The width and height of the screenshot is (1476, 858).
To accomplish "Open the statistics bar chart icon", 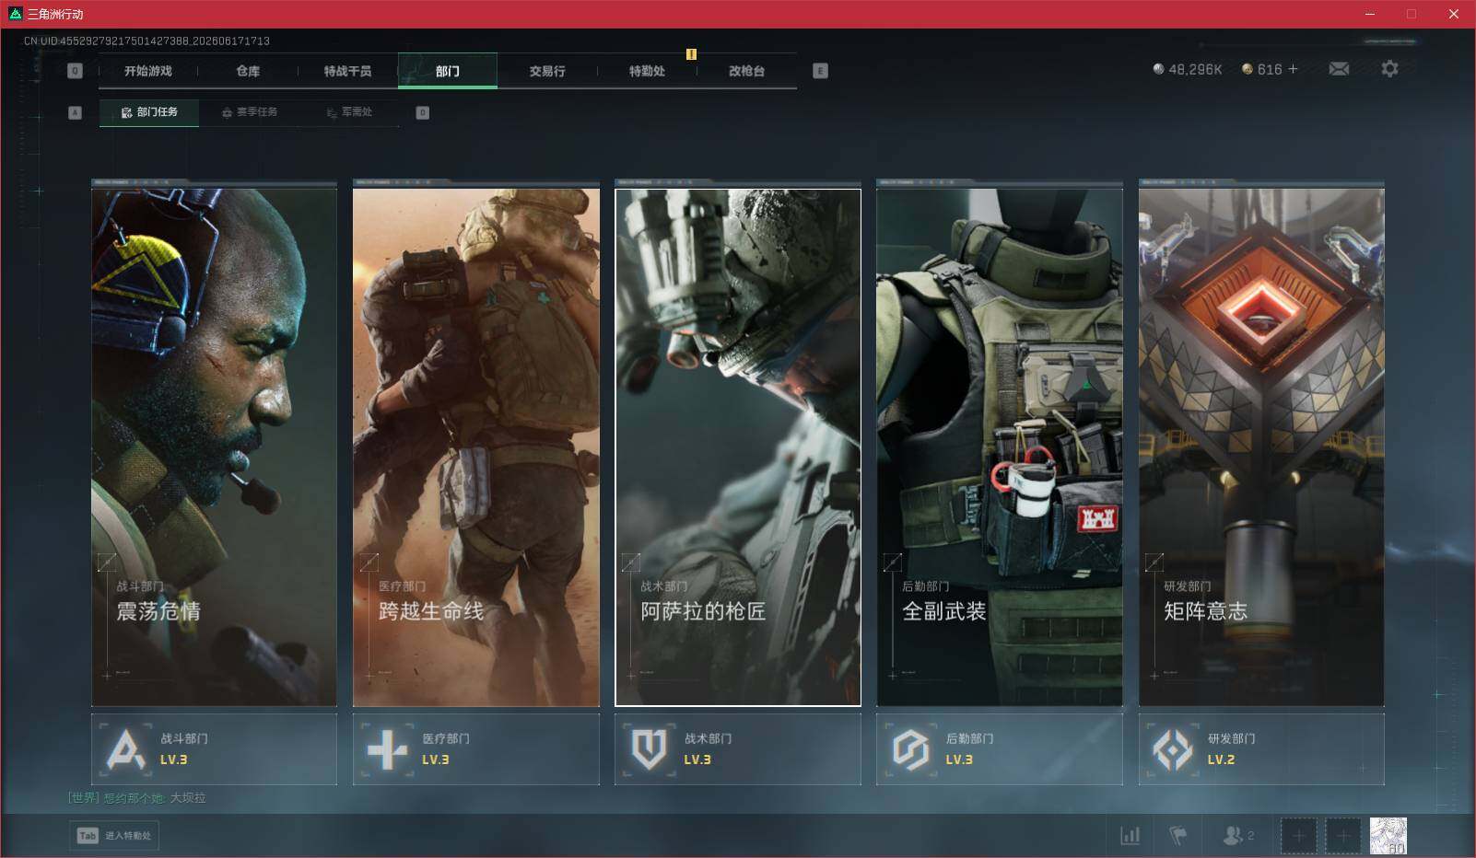I will [x=1130, y=835].
